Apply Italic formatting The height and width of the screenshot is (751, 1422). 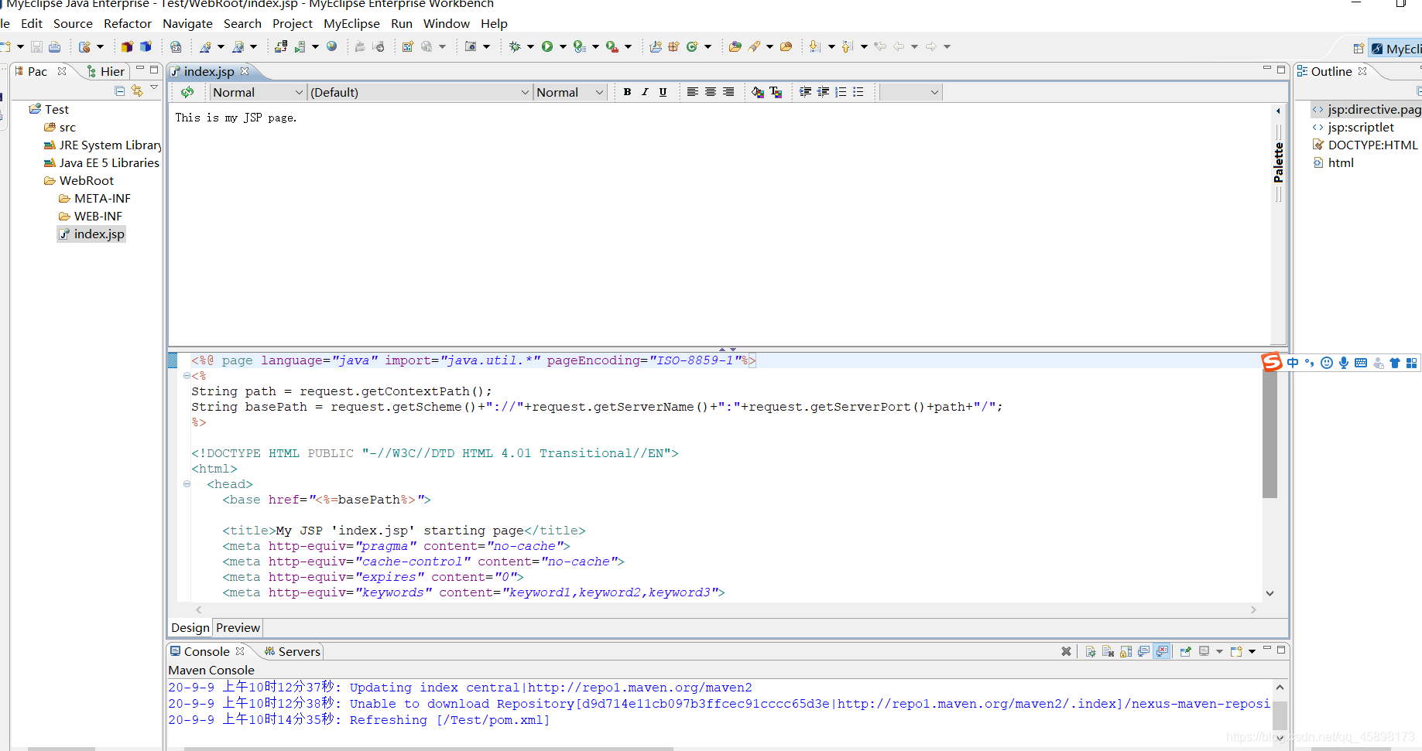[644, 92]
